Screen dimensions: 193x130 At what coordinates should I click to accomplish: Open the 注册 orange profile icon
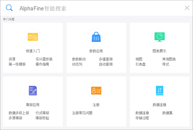click(x=96, y=90)
